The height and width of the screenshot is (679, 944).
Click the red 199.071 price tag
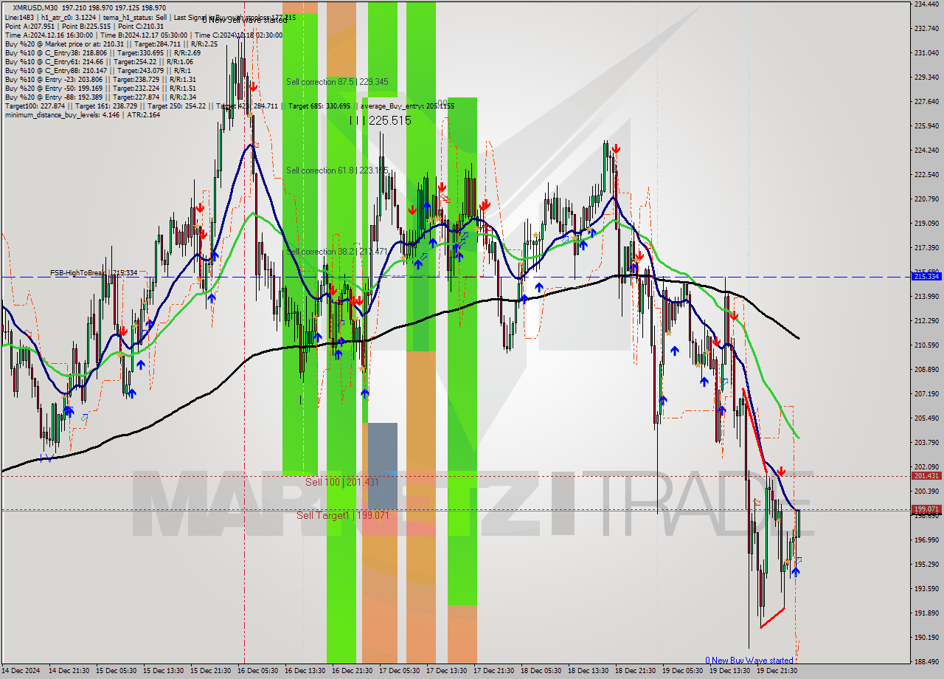pos(926,509)
